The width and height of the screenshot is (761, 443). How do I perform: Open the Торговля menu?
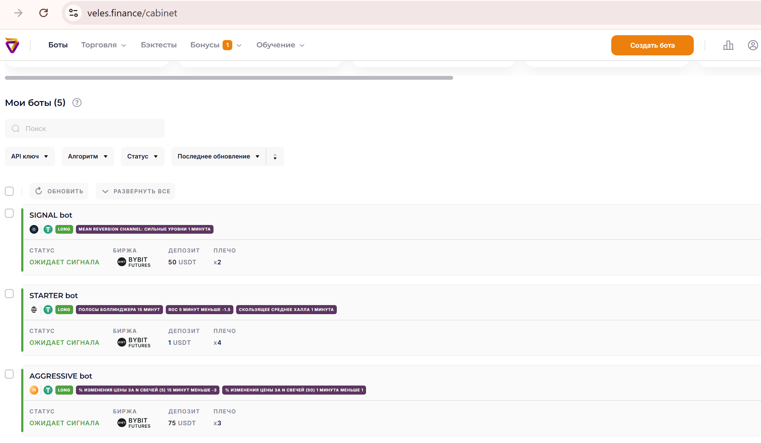(103, 45)
